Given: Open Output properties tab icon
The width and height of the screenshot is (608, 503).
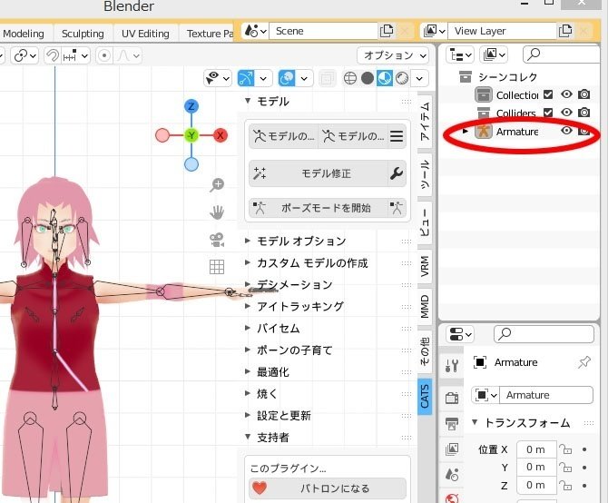Looking at the screenshot, I should pos(451,423).
